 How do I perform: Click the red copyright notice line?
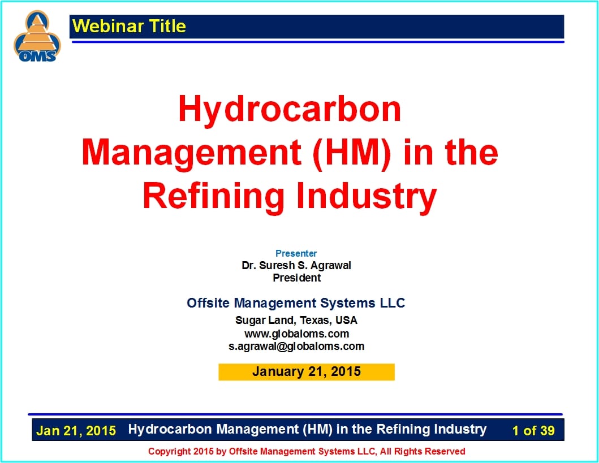pyautogui.click(x=307, y=452)
